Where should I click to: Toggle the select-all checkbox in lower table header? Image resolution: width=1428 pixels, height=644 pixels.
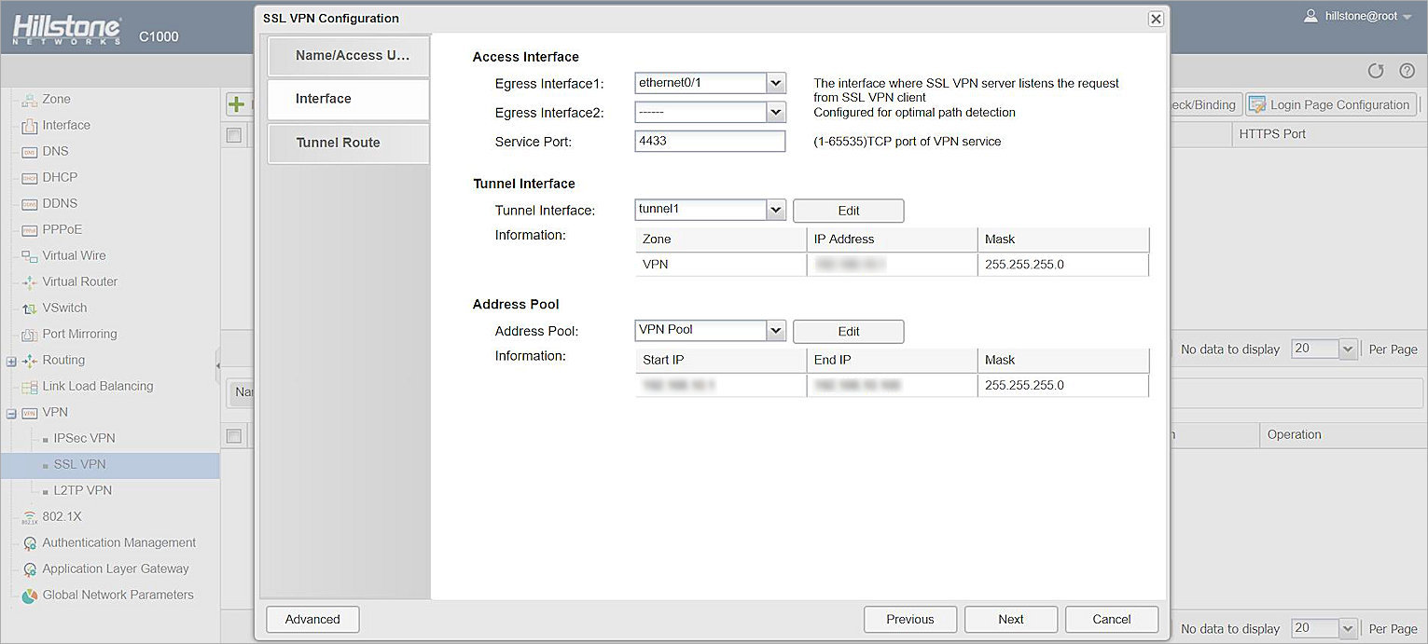tap(234, 435)
